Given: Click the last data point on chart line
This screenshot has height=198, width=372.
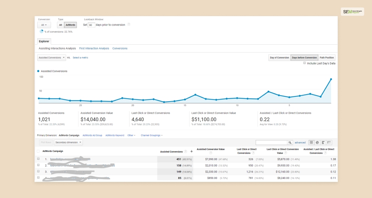Looking at the screenshot, I should point(331,79).
